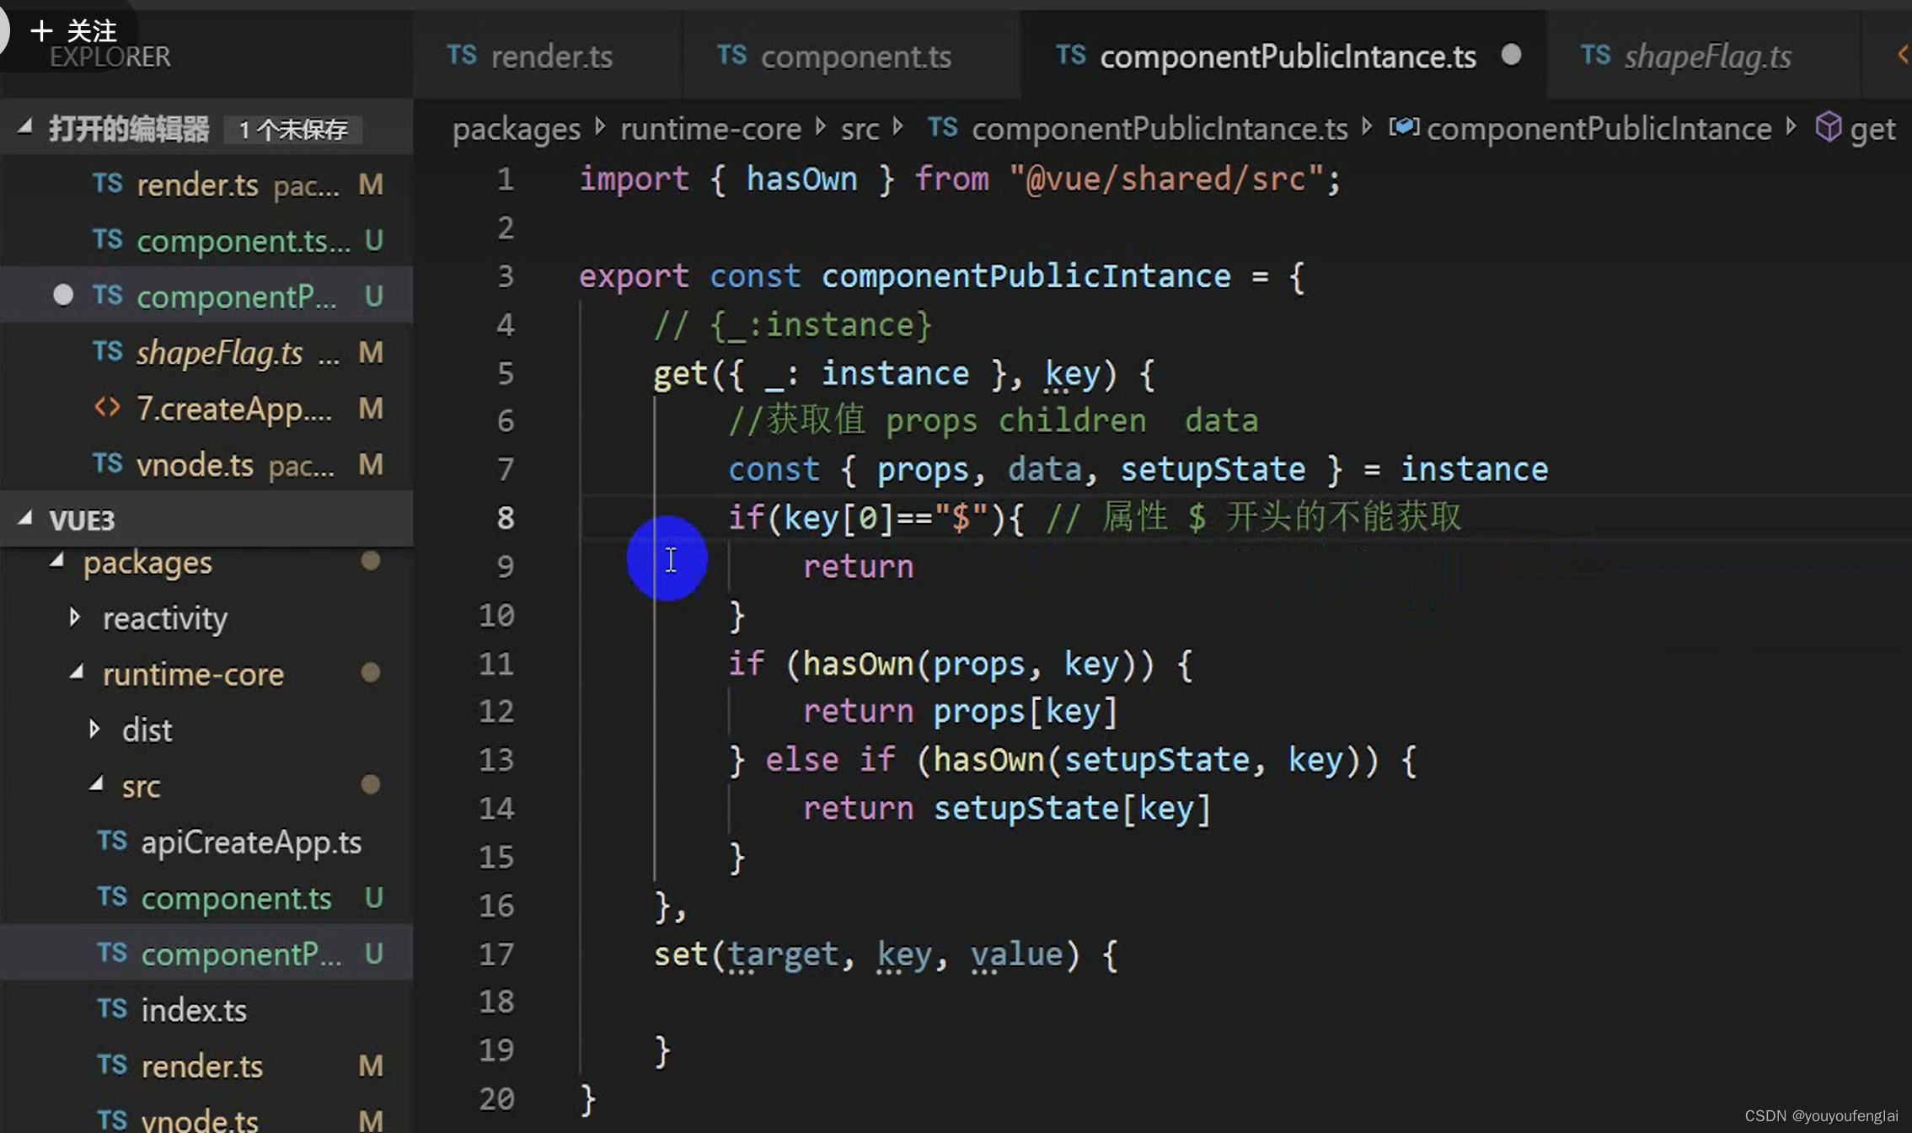This screenshot has height=1133, width=1912.
Task: Click the TS icon on shapeFlag.ts tab
Action: click(1595, 55)
